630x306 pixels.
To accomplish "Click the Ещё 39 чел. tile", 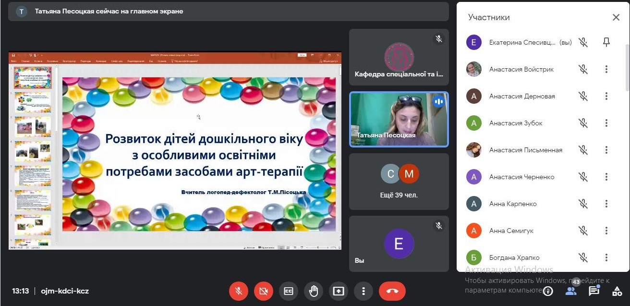I will coord(399,182).
